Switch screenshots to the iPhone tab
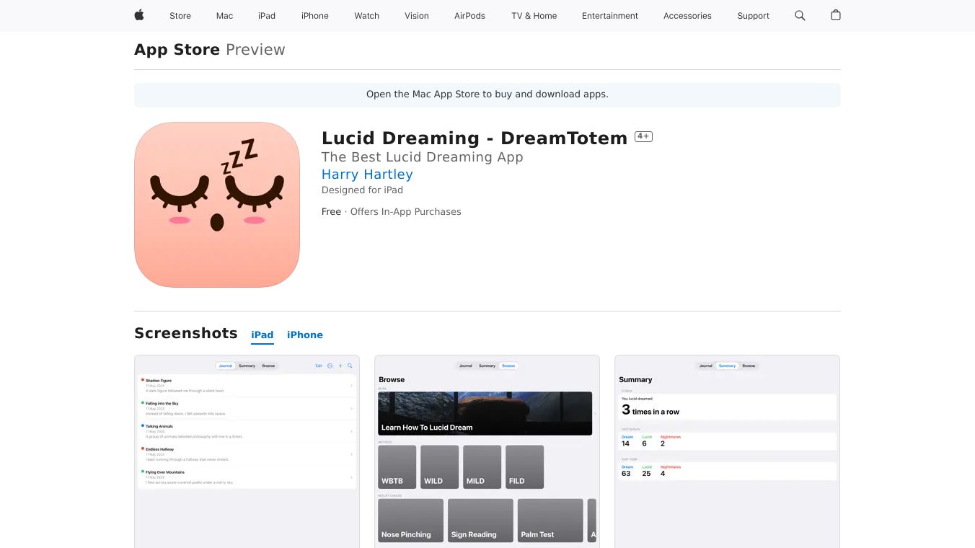975x548 pixels. (x=305, y=335)
